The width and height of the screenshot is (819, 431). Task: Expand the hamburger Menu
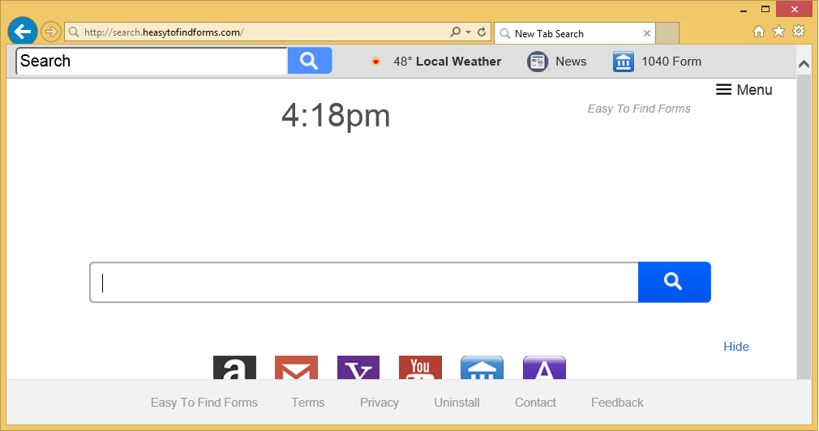744,90
